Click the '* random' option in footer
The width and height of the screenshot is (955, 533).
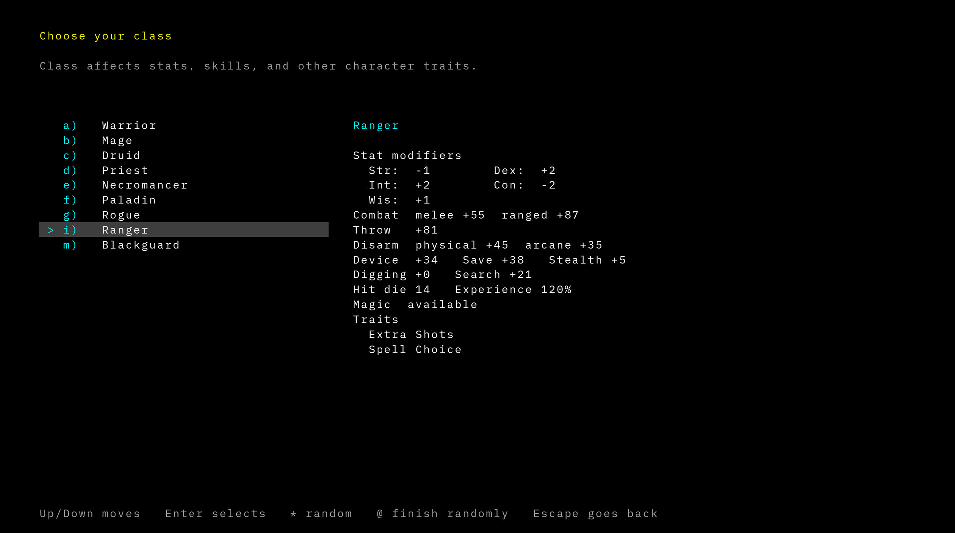tap(321, 514)
